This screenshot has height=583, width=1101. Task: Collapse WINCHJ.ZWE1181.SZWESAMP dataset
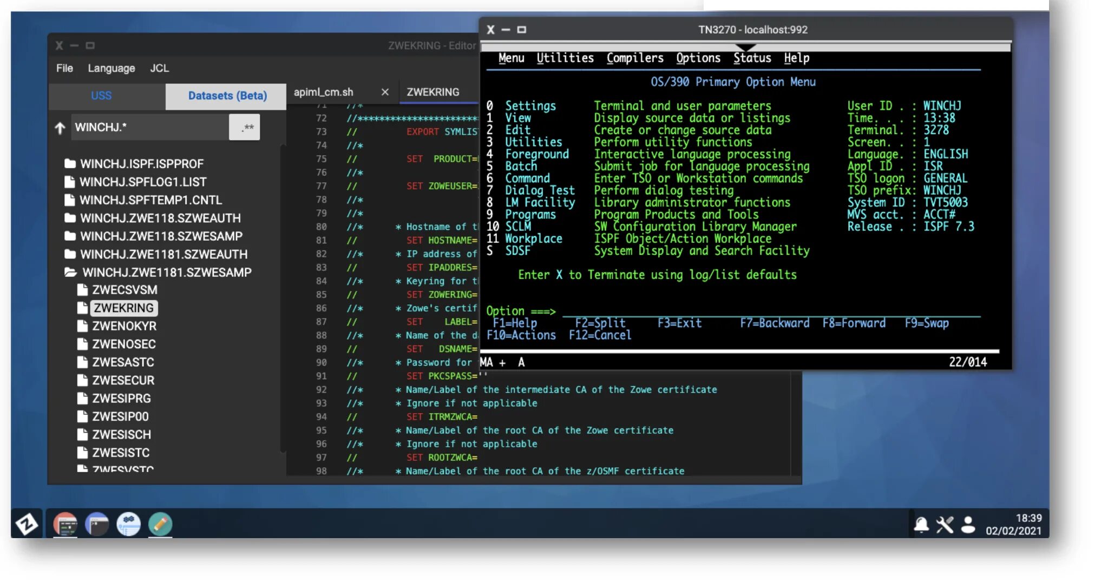tap(70, 272)
